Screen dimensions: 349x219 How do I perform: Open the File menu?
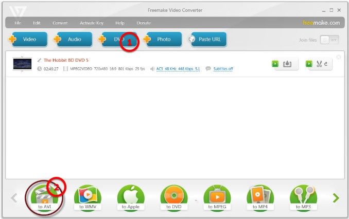(18, 23)
